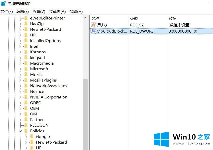This screenshot has height=150, width=213.
Task: Click the REG_DWORD type cell
Action: 142,31
